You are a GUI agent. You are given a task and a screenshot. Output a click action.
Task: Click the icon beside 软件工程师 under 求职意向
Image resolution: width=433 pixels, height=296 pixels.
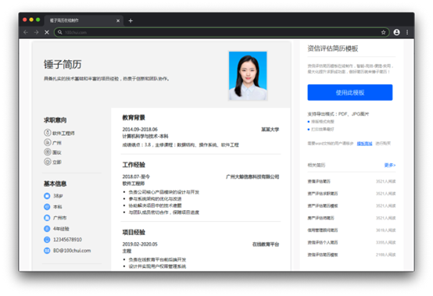click(x=48, y=133)
